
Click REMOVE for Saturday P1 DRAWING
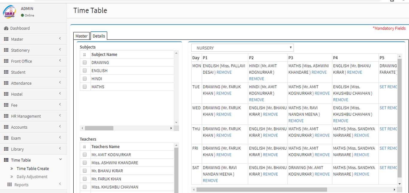pos(210,181)
